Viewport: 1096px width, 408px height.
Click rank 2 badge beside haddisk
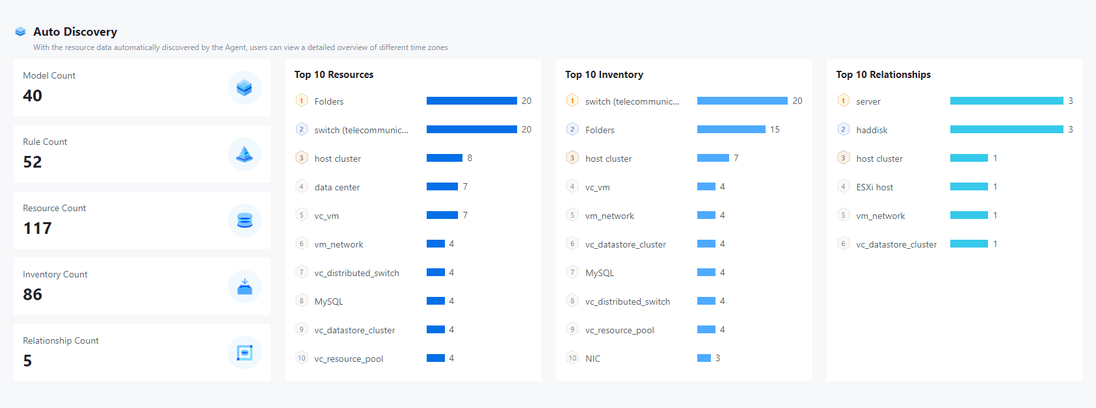[x=843, y=129]
